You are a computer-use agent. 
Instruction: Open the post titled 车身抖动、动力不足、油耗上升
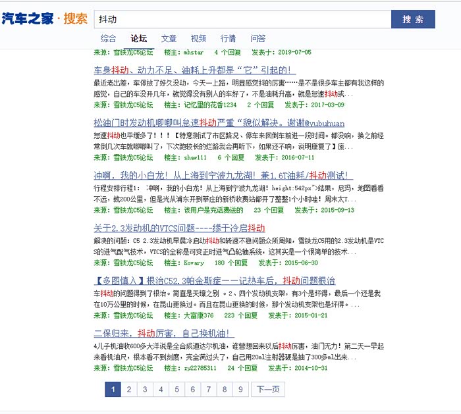[x=194, y=70]
